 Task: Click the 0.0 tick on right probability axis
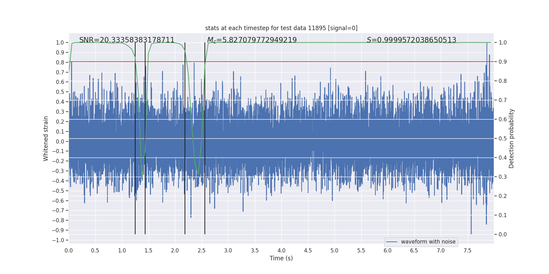503,234
